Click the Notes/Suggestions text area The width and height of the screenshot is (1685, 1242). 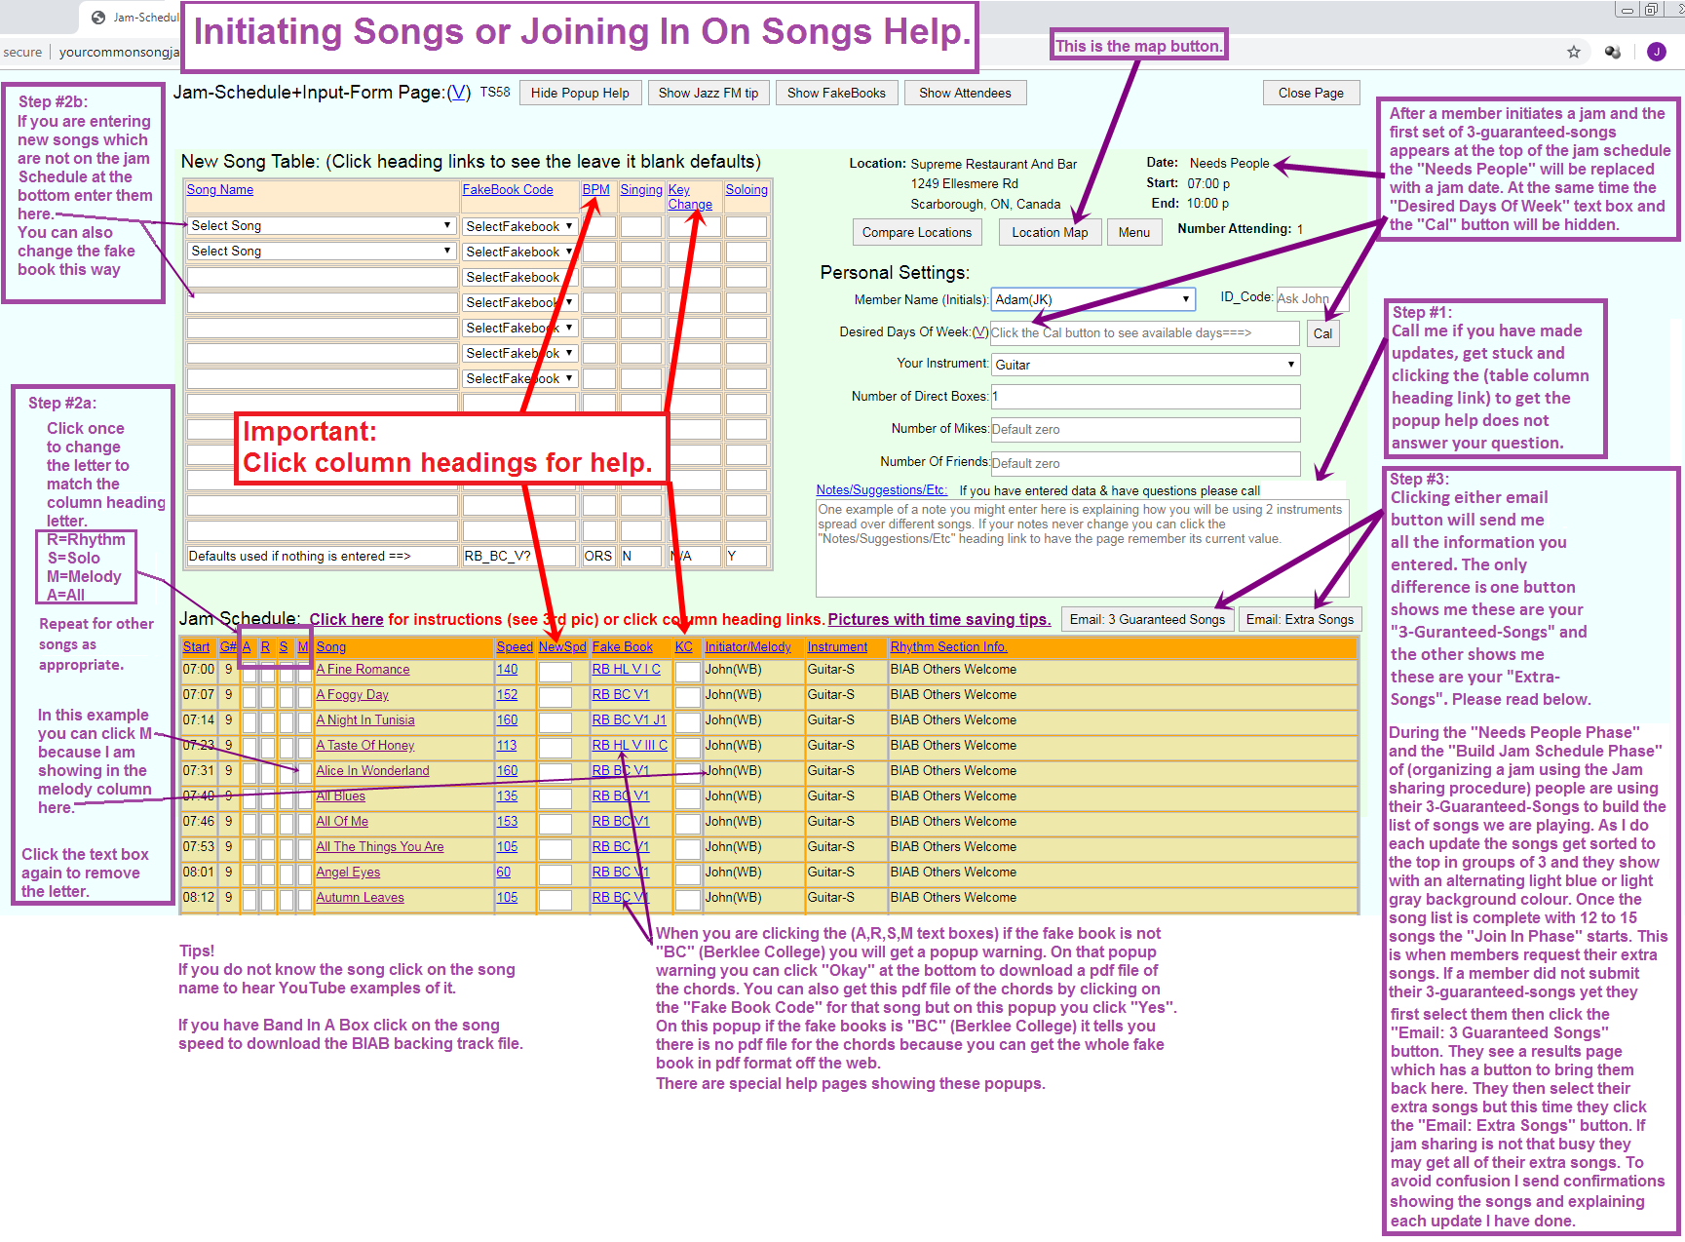[x=1082, y=548]
